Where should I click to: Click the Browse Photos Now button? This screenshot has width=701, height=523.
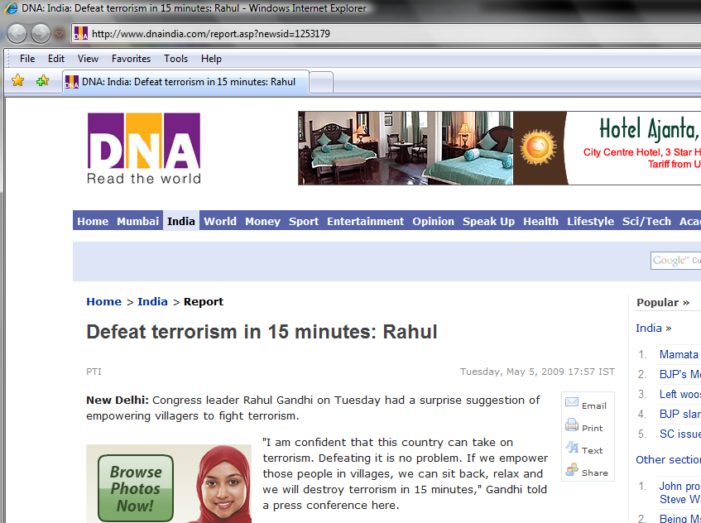coord(136,488)
